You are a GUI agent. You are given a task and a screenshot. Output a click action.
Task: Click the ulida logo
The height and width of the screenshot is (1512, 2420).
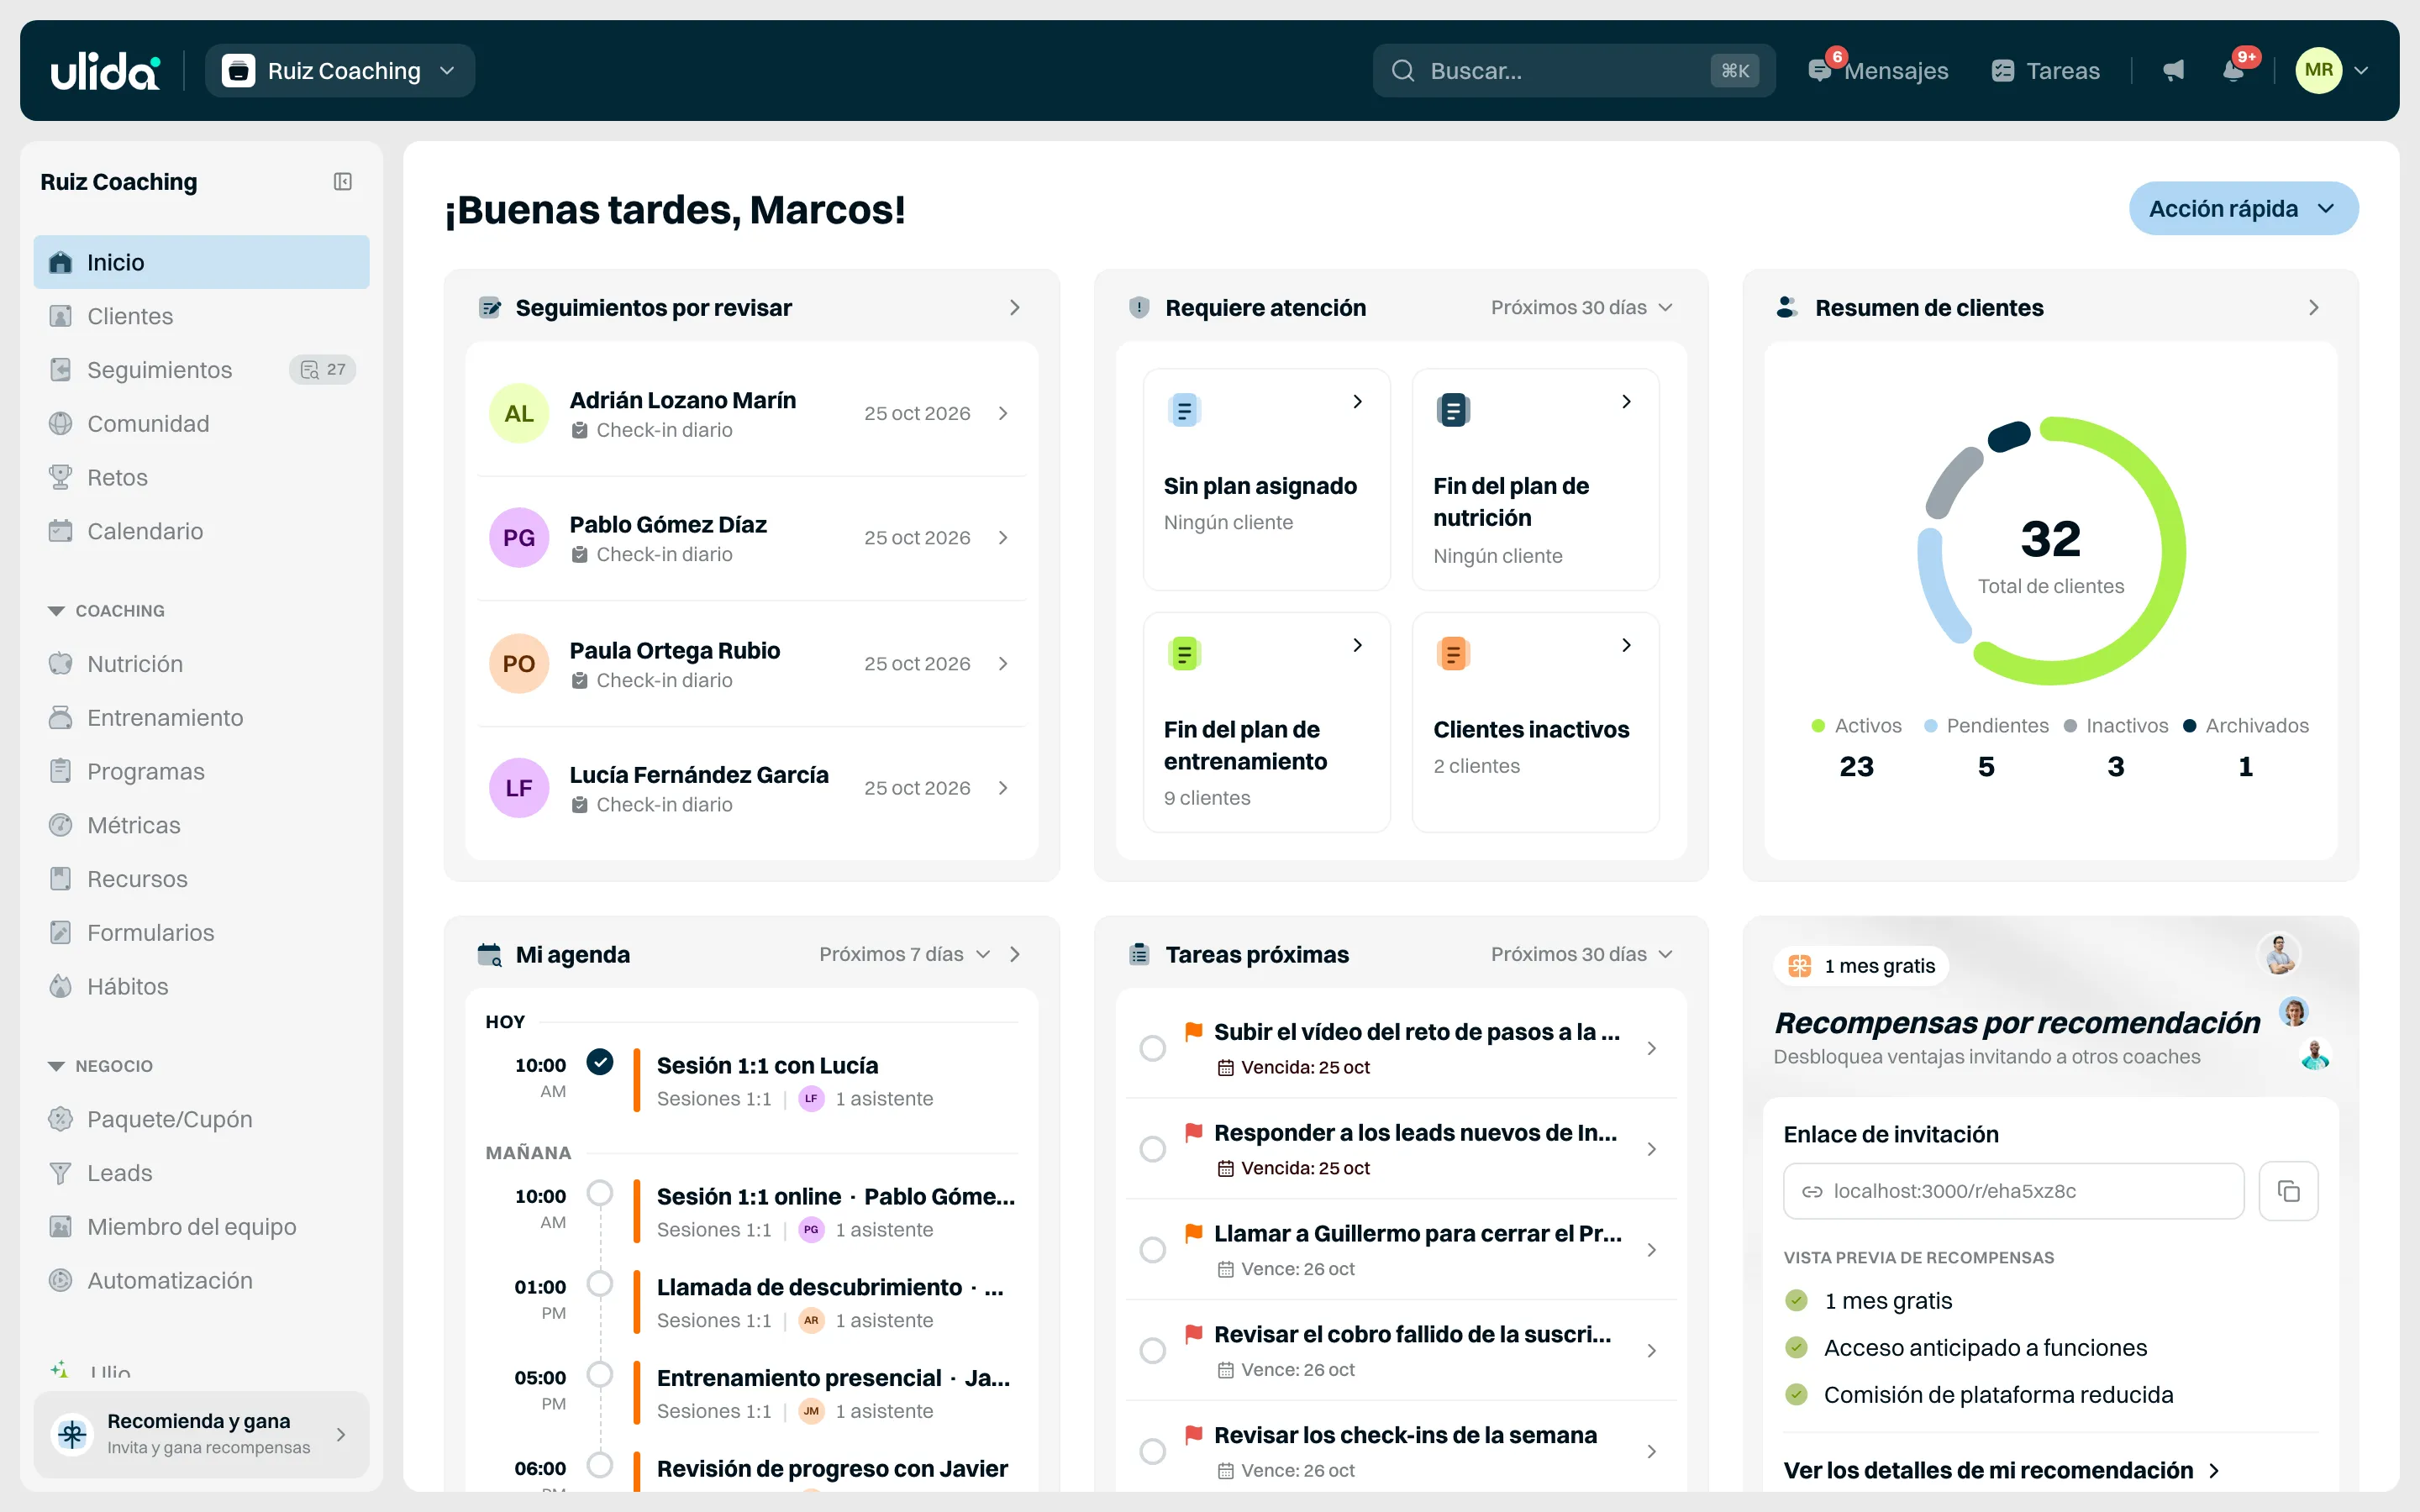pos(105,71)
